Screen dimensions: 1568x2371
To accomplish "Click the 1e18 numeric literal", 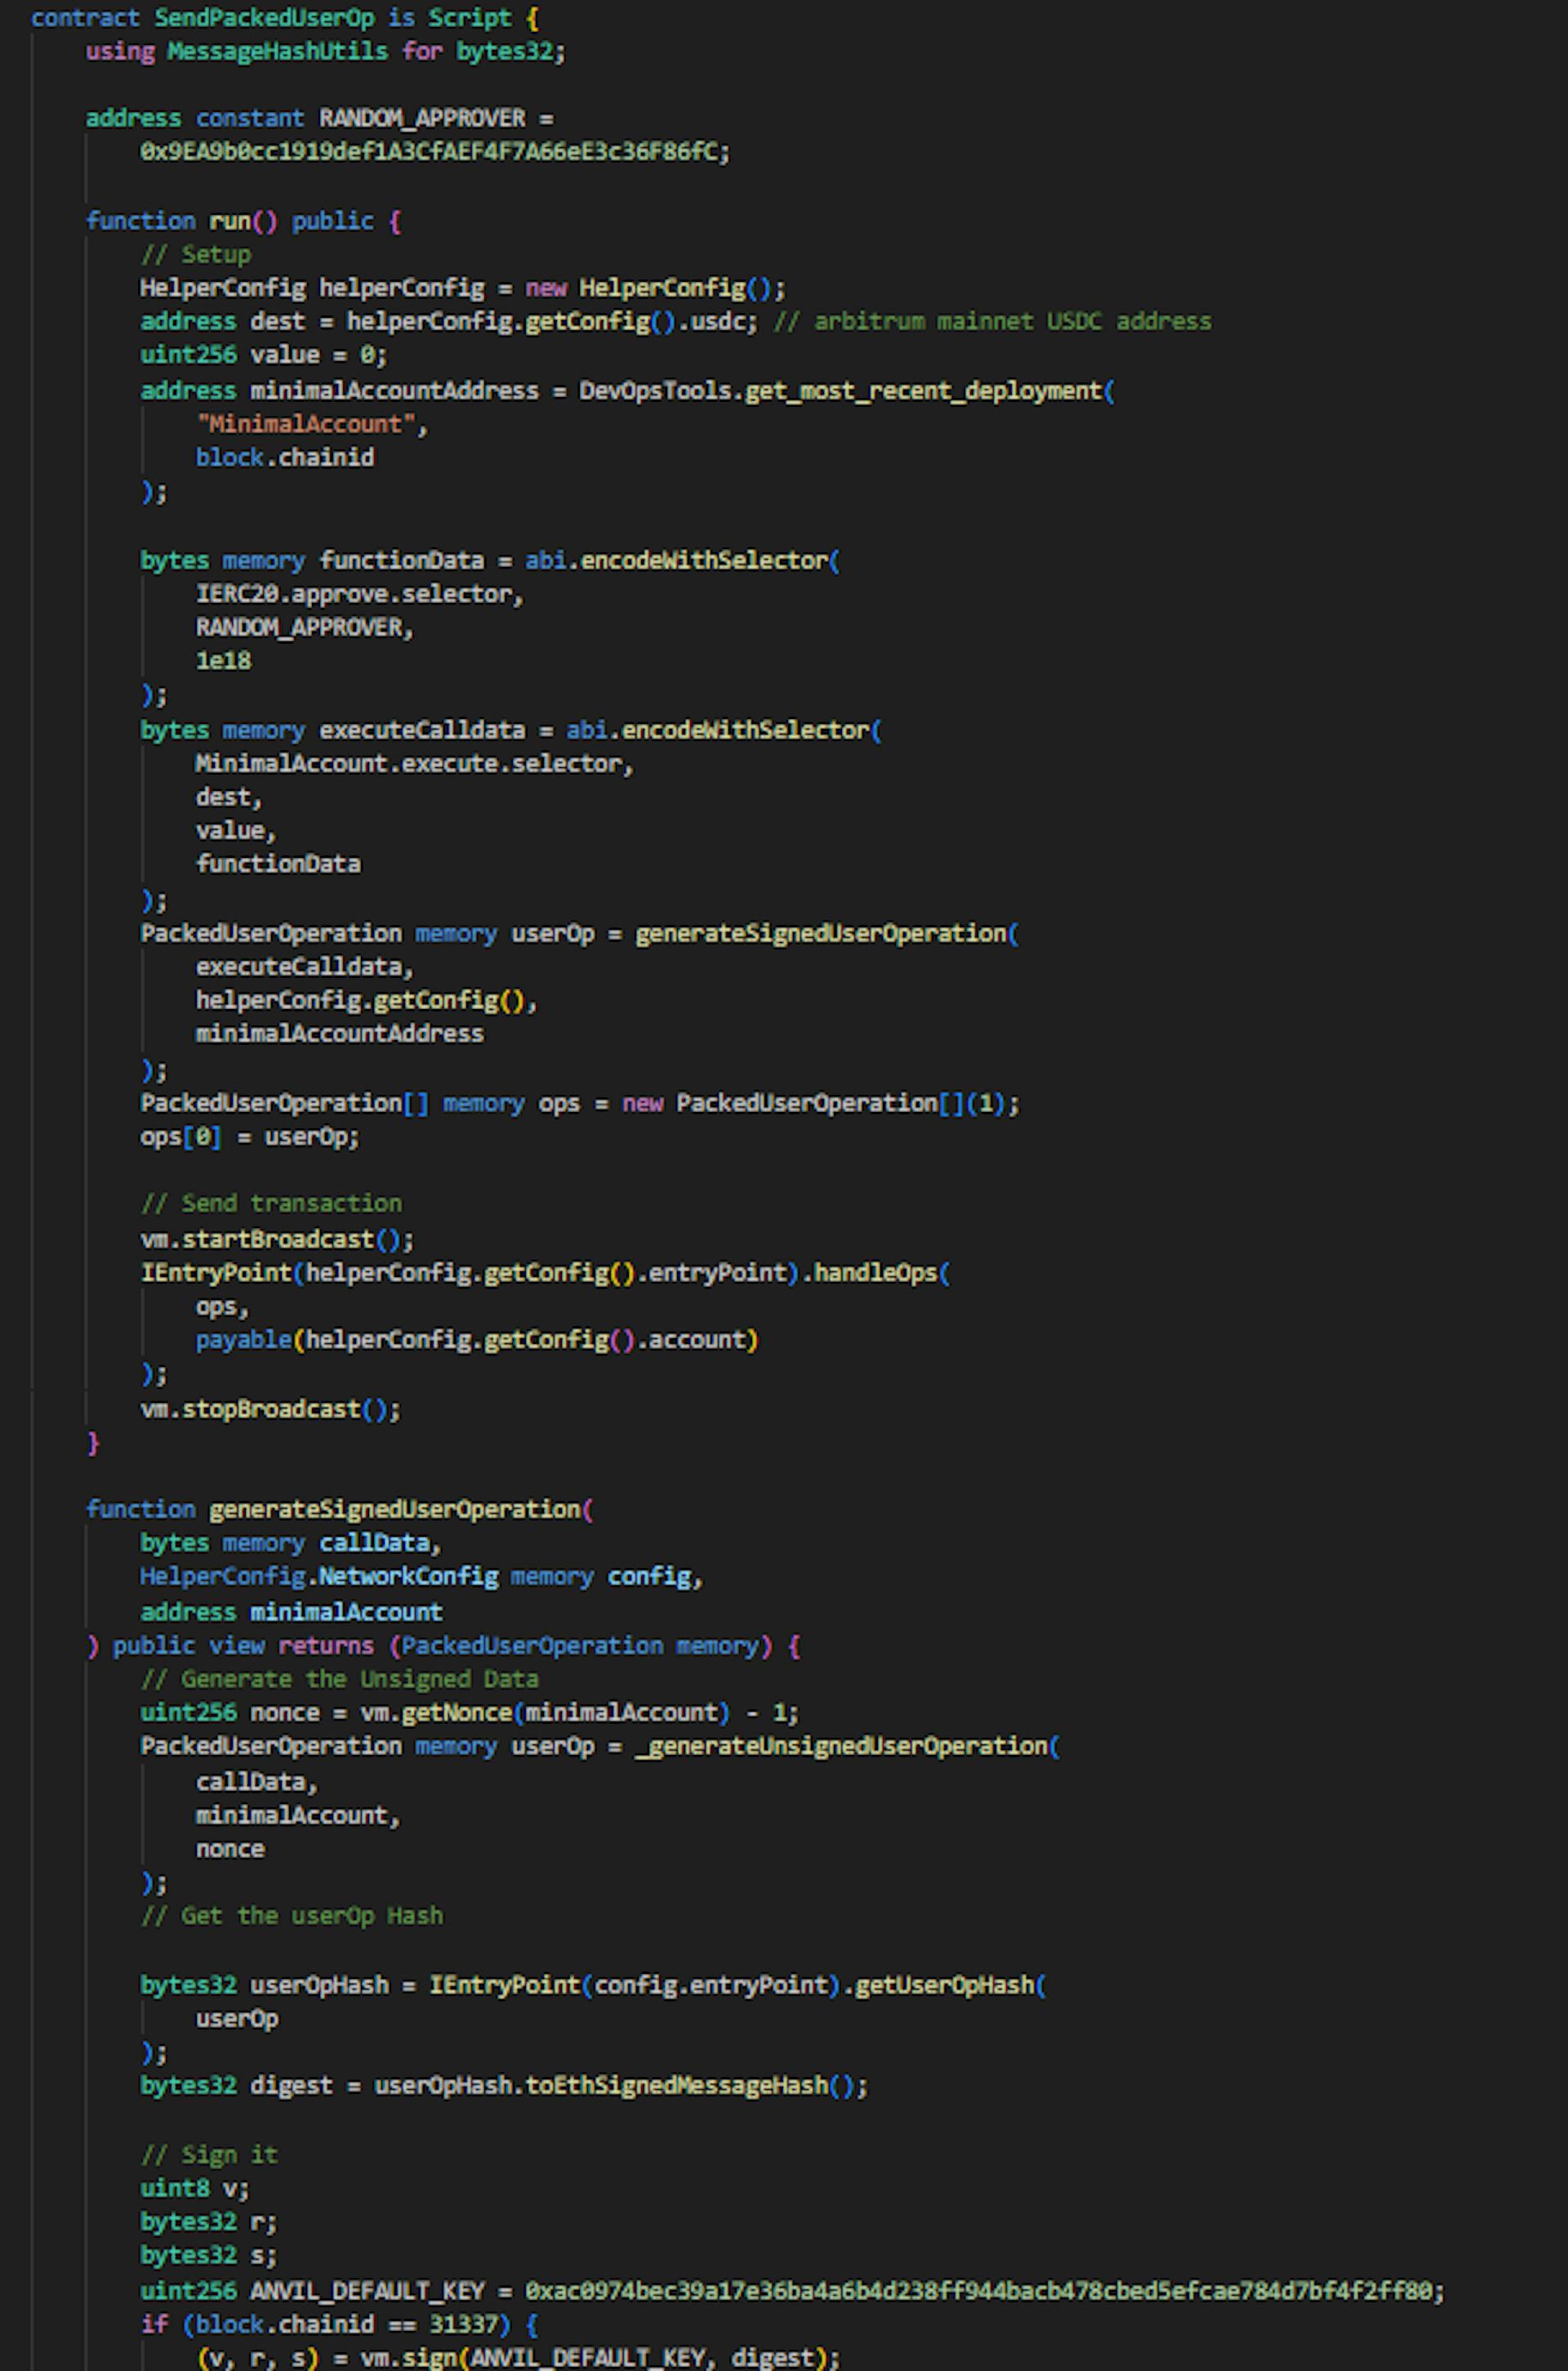I will pyautogui.click(x=223, y=661).
